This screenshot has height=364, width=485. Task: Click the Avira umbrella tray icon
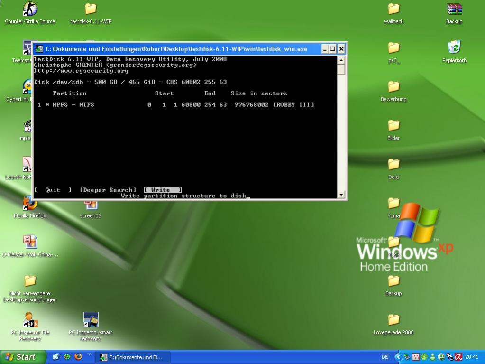pos(458,357)
